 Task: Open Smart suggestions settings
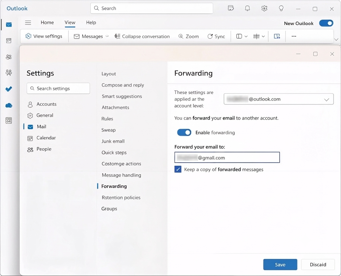(x=122, y=96)
